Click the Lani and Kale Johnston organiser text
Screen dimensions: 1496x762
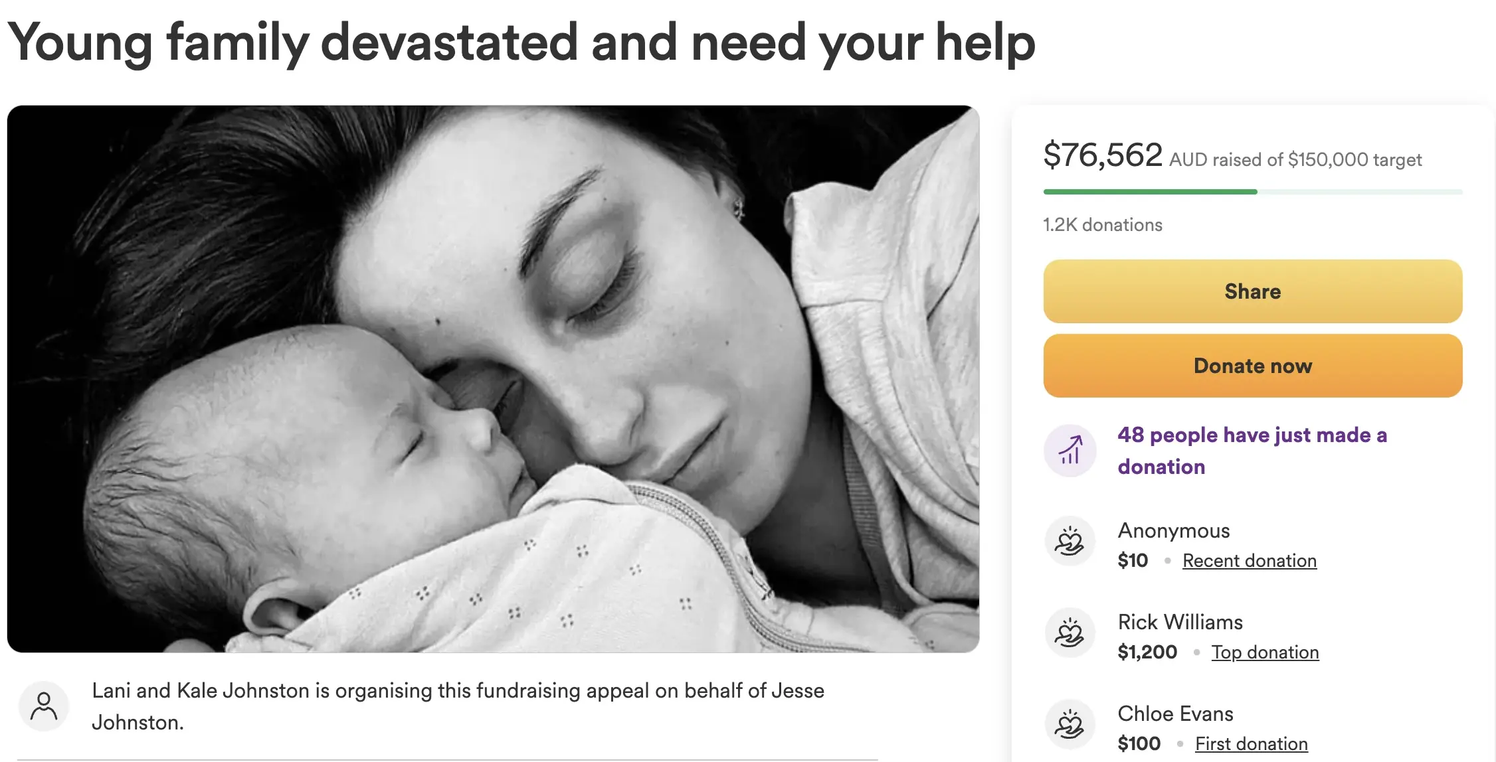pyautogui.click(x=457, y=706)
